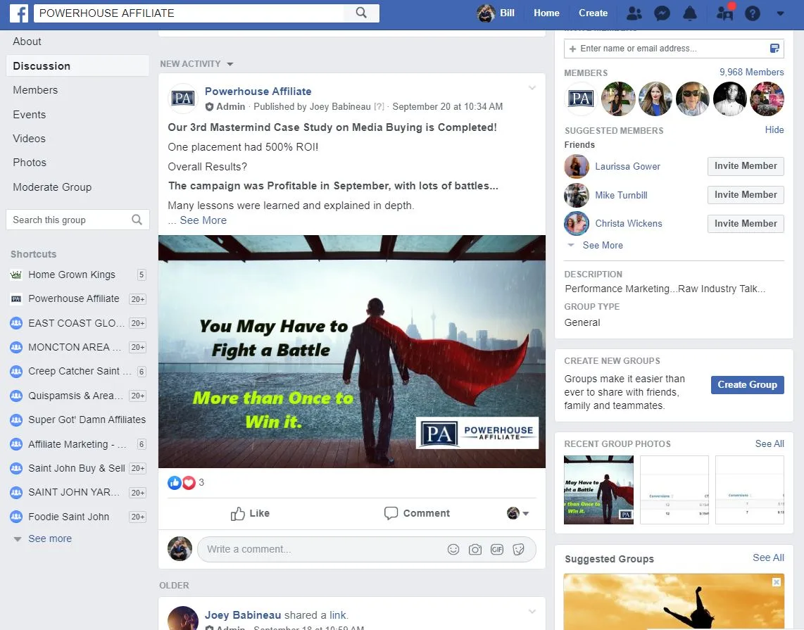
Task: See All suggested groups
Action: point(768,557)
